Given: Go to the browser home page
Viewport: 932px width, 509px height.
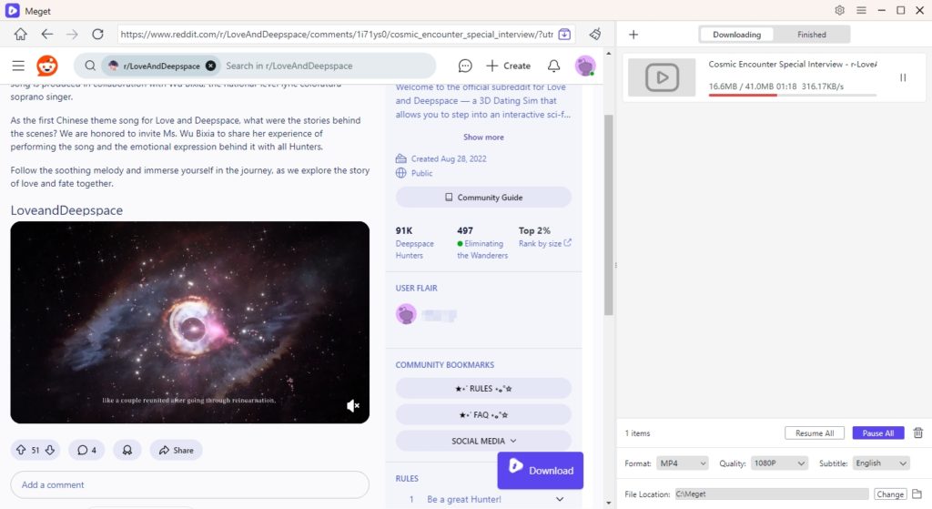Looking at the screenshot, I should [x=21, y=35].
